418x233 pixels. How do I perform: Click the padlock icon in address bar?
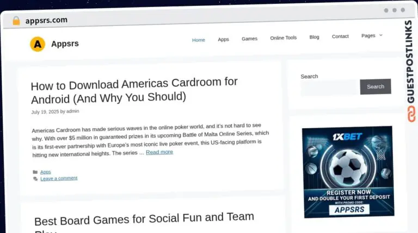coord(16,21)
